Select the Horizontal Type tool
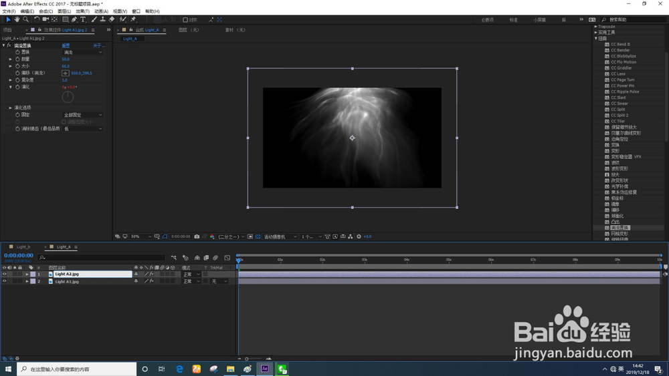The image size is (669, 376). (83, 19)
